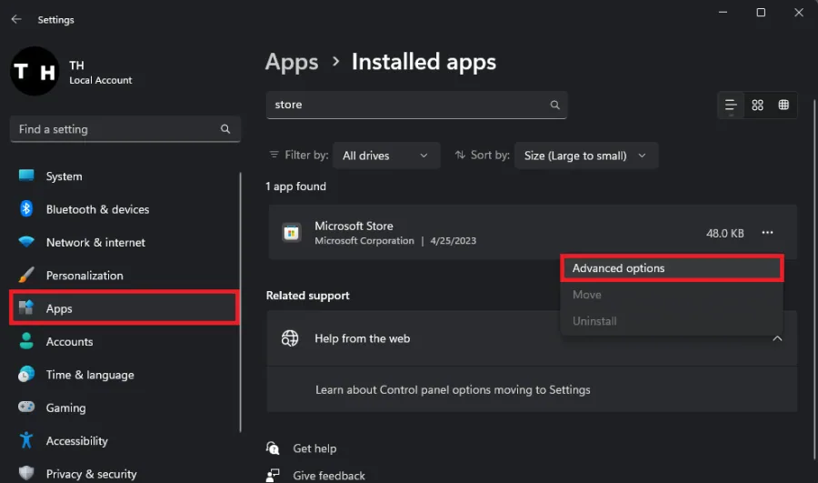
Task: Click the Network & internet wifi icon
Action: (x=26, y=242)
